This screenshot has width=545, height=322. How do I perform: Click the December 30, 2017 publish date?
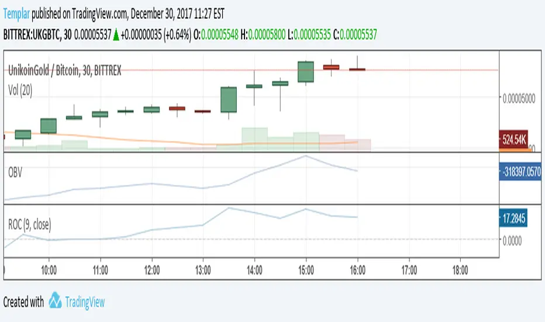click(161, 14)
